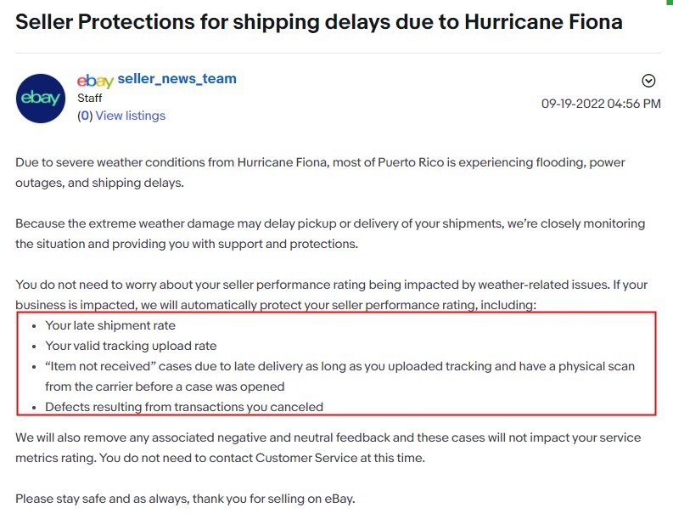The height and width of the screenshot is (519, 673).
Task: Click the Hurricane Fiona post title
Action: [x=319, y=22]
